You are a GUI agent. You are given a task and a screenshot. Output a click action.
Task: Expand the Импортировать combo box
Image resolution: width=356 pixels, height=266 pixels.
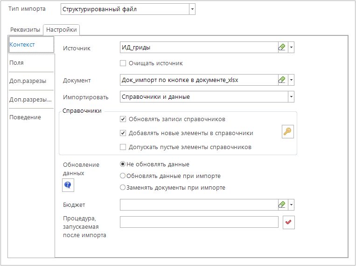pos(291,96)
